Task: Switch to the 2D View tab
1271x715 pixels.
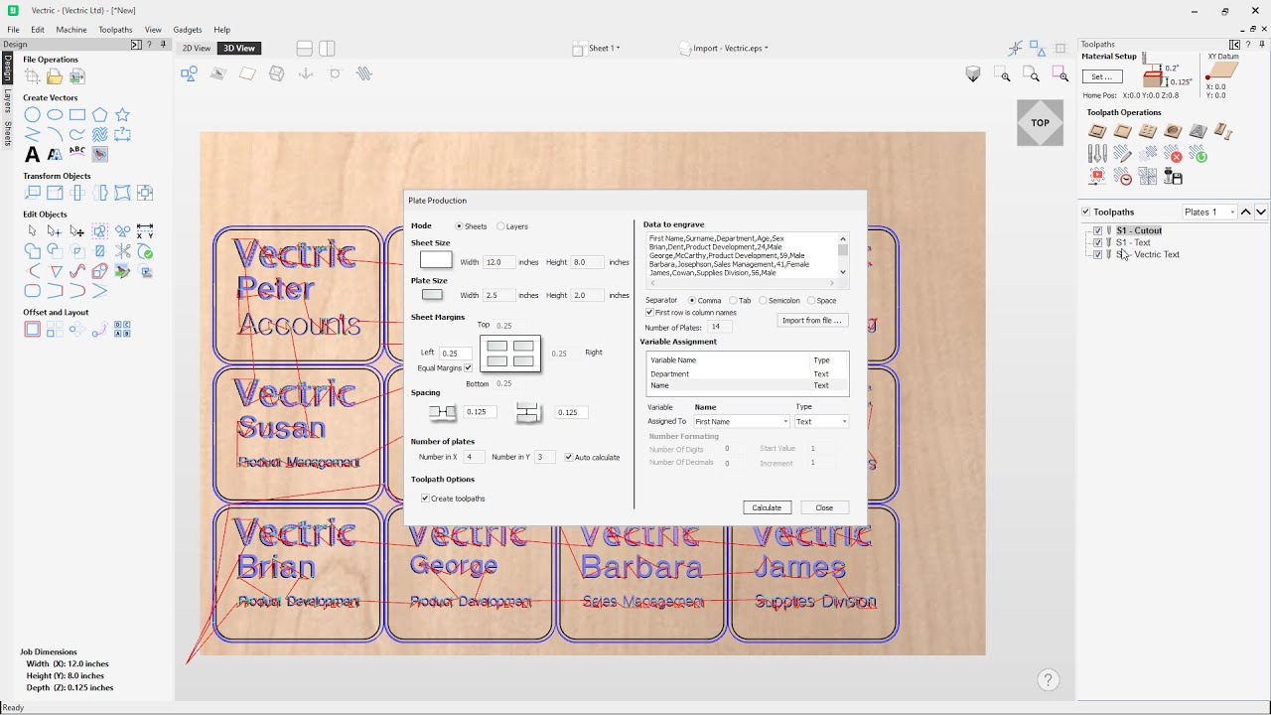Action: coord(196,48)
